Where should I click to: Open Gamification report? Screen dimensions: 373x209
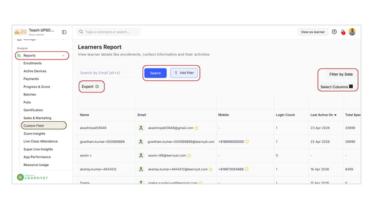click(33, 110)
